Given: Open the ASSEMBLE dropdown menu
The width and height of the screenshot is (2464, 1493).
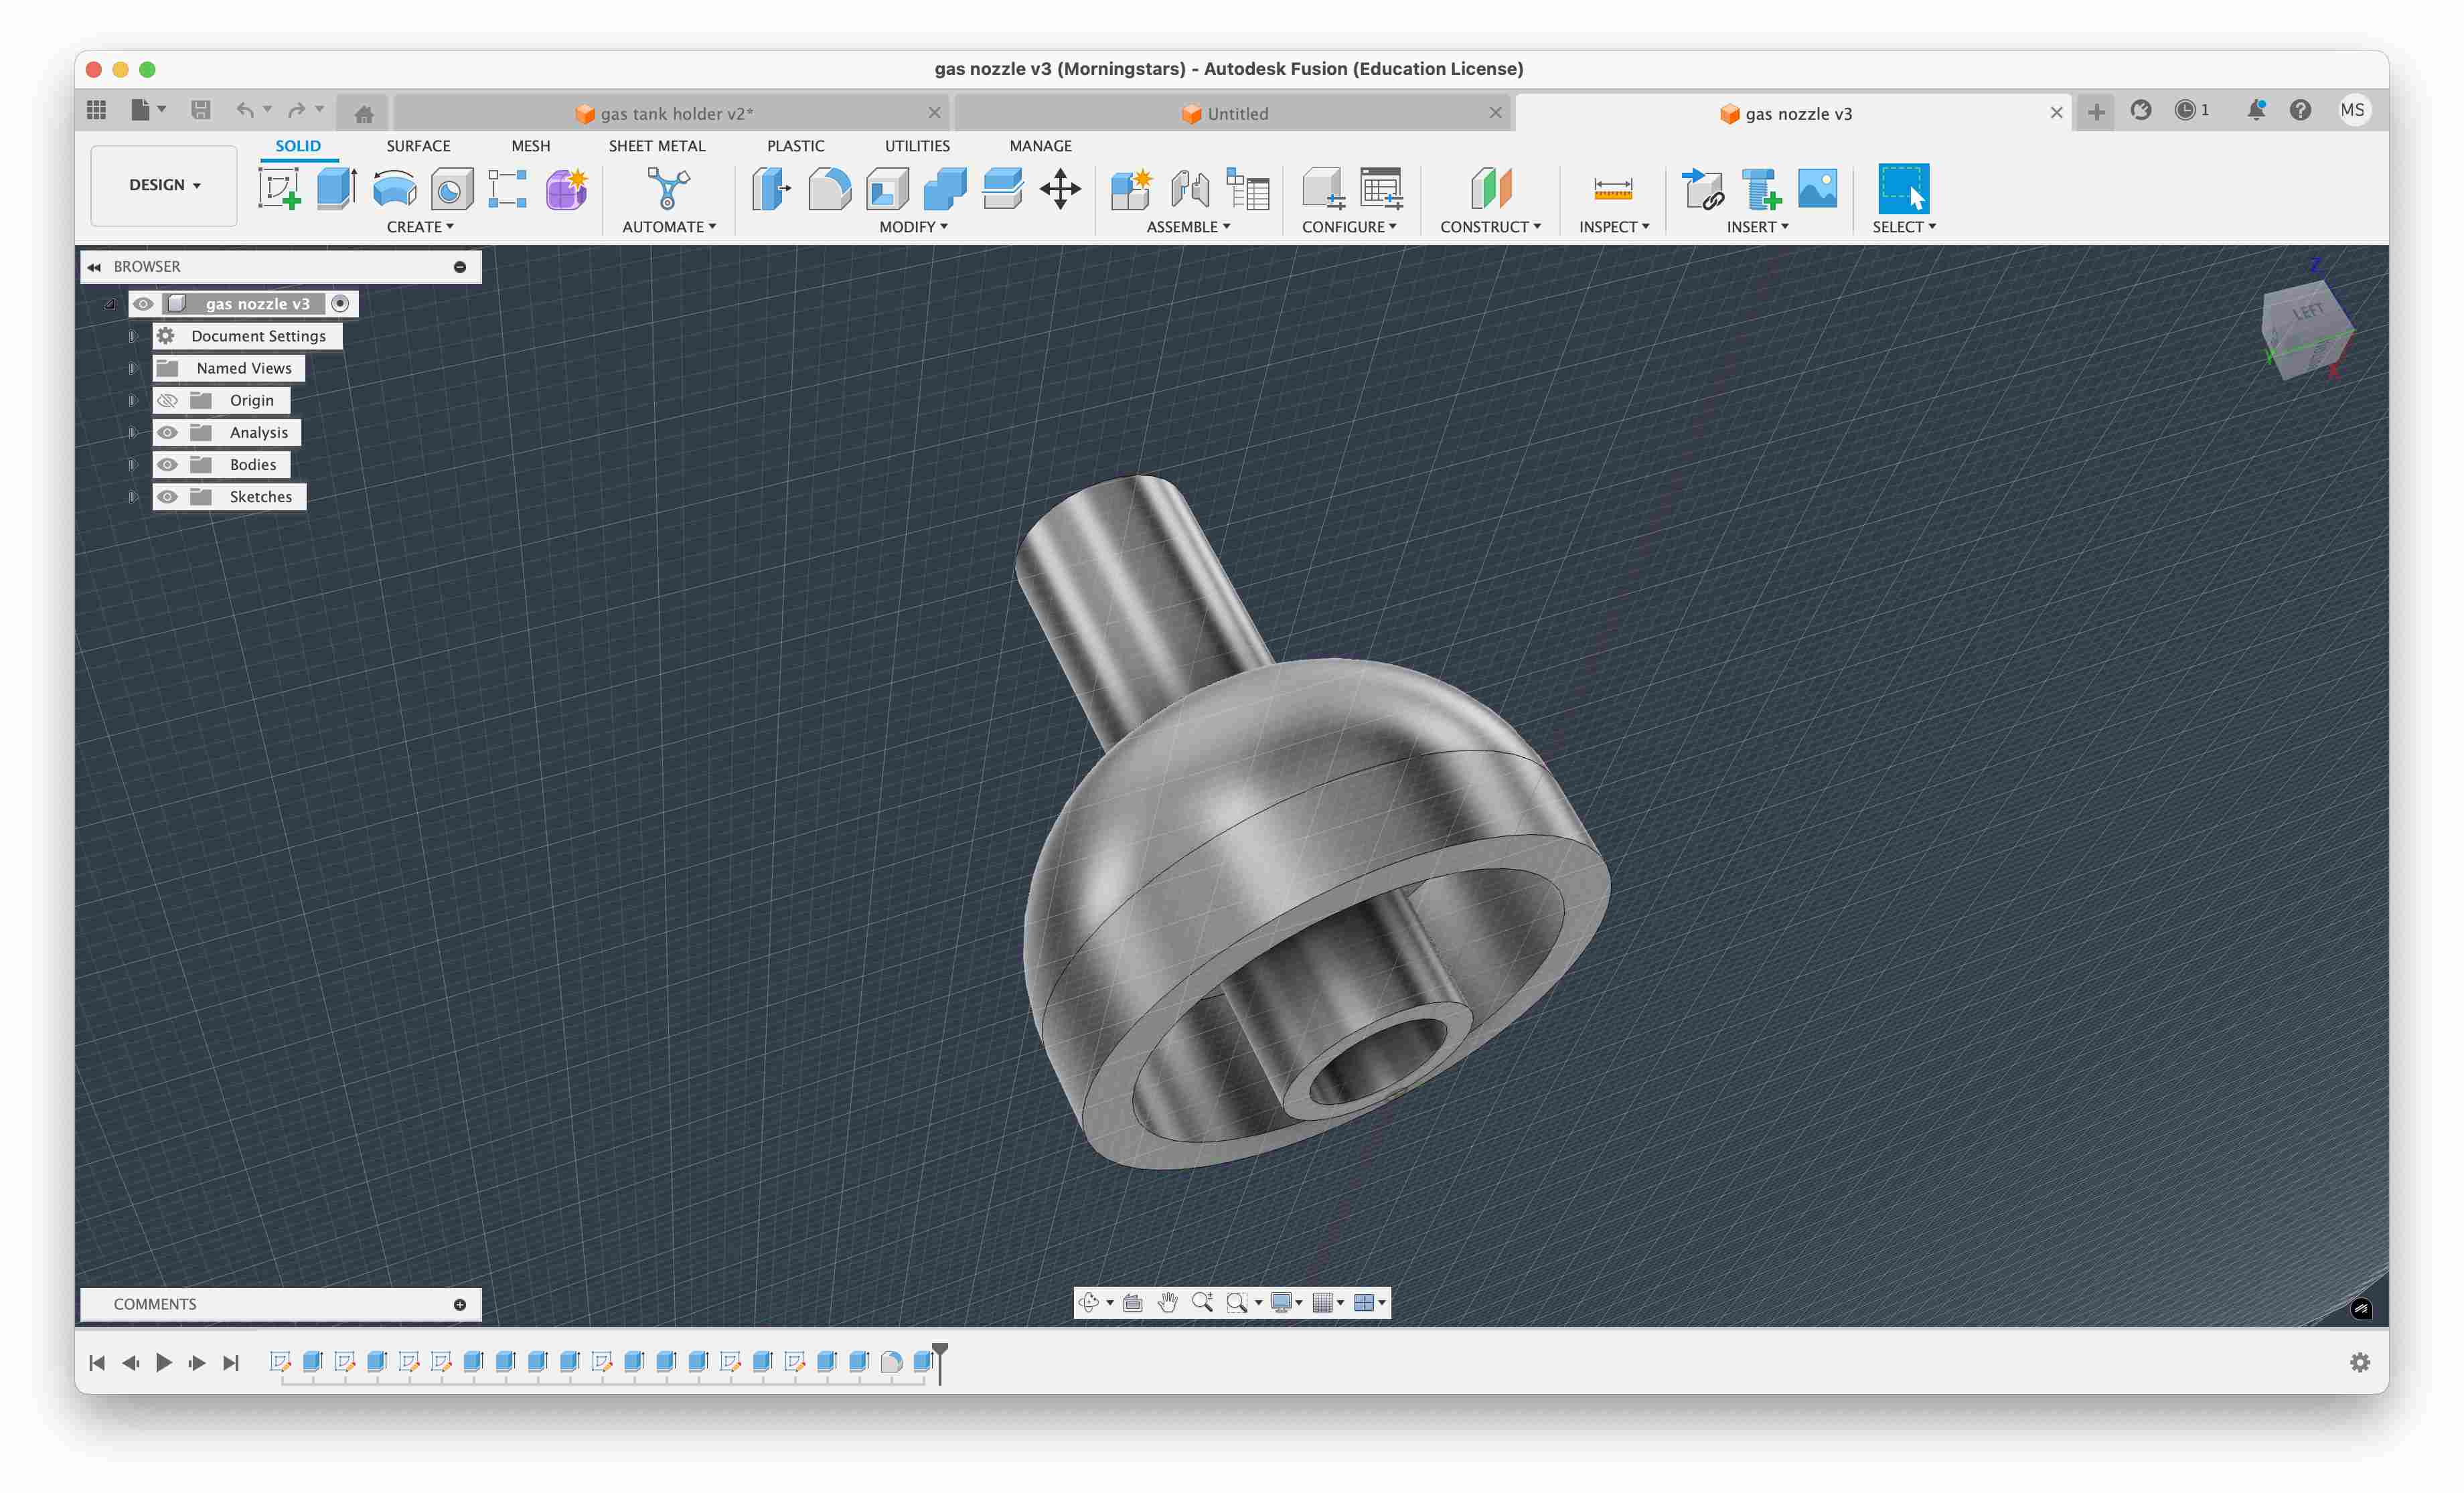Looking at the screenshot, I should tap(1188, 227).
